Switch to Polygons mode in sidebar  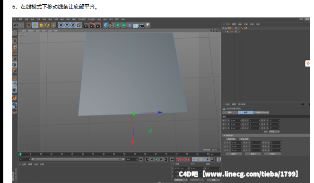point(15,71)
